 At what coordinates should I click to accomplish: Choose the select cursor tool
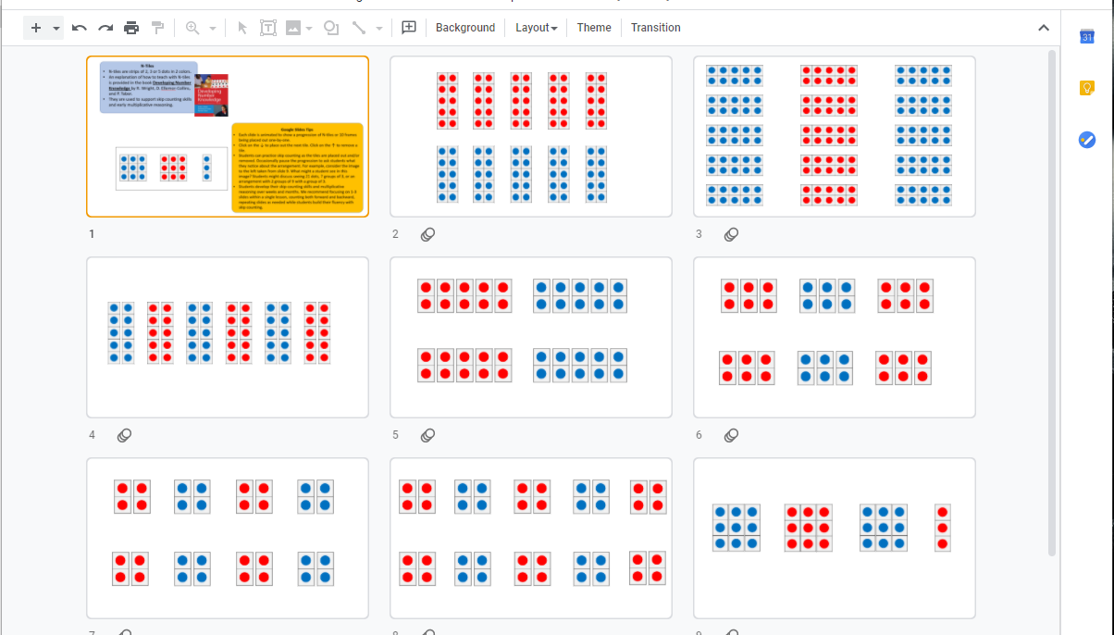click(242, 28)
